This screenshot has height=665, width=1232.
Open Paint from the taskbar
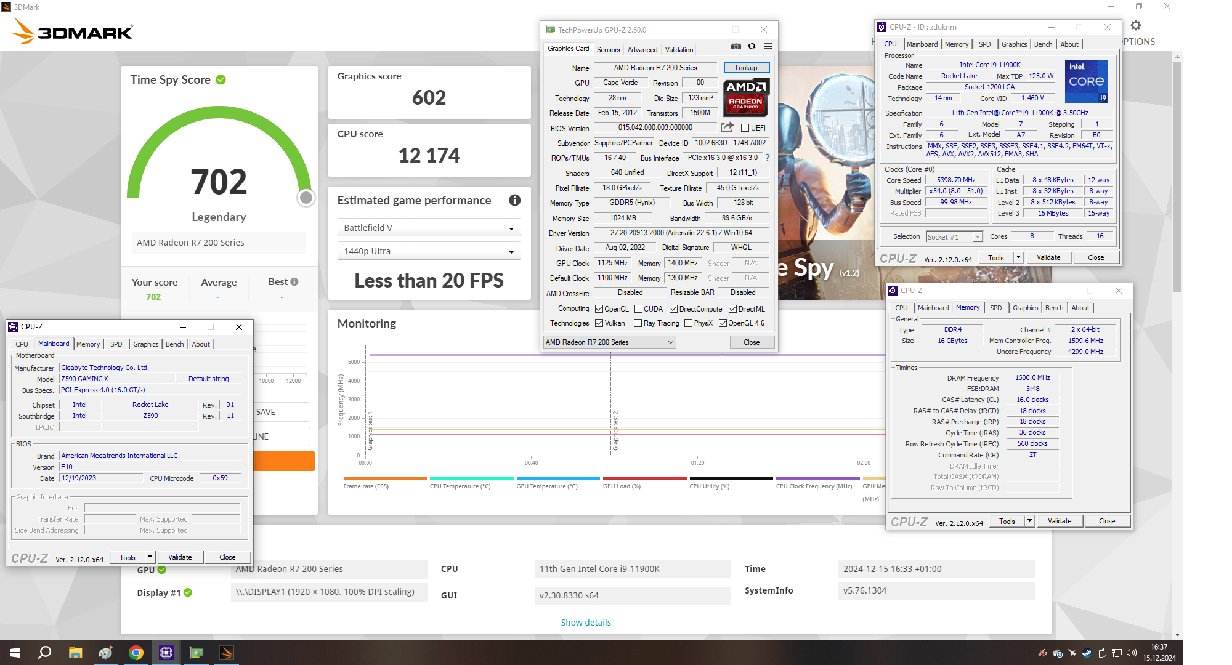pos(105,653)
